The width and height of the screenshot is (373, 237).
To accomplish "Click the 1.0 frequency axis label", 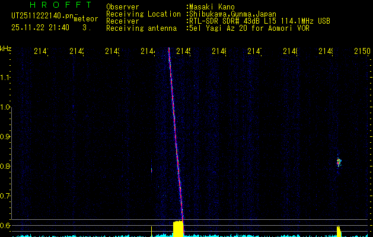I will tap(6, 107).
